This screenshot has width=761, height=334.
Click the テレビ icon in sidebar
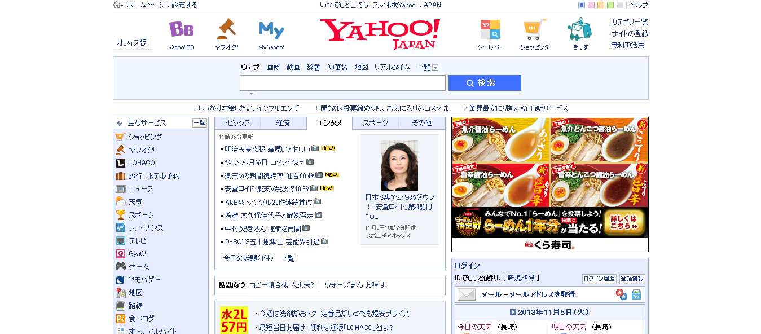point(120,241)
